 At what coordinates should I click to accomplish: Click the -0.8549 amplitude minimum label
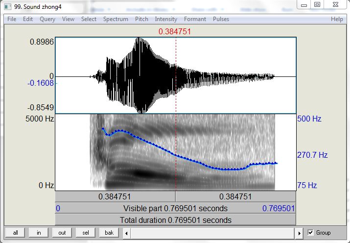pyautogui.click(x=41, y=107)
